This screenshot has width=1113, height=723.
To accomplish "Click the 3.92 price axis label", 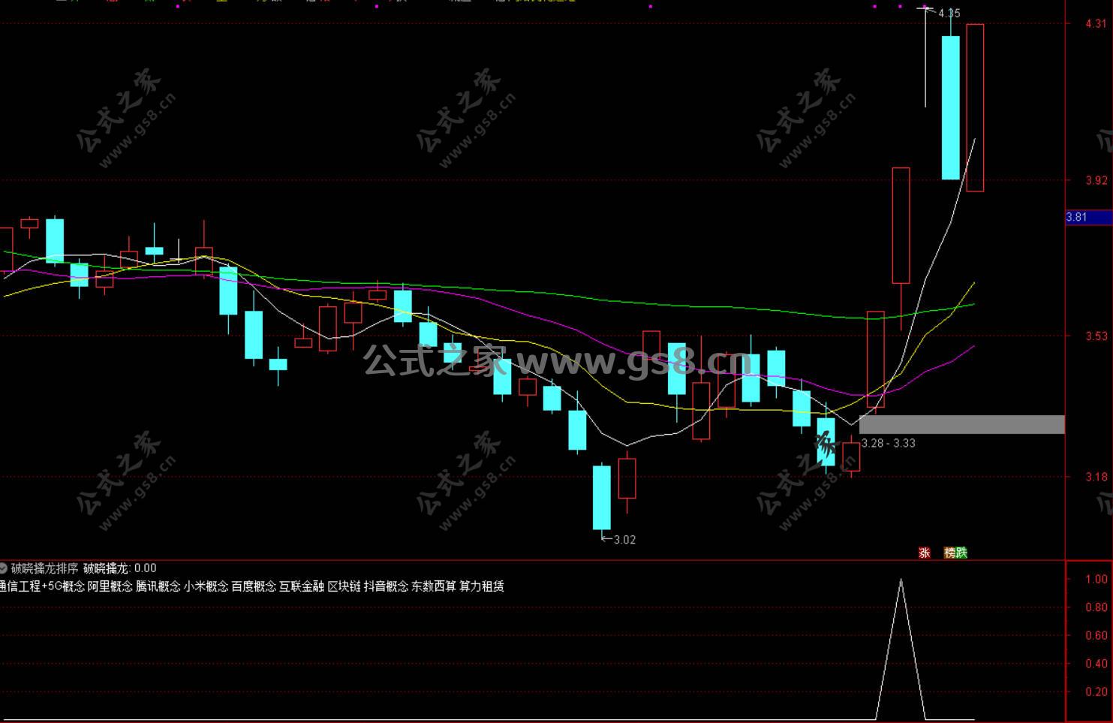I will (1096, 180).
